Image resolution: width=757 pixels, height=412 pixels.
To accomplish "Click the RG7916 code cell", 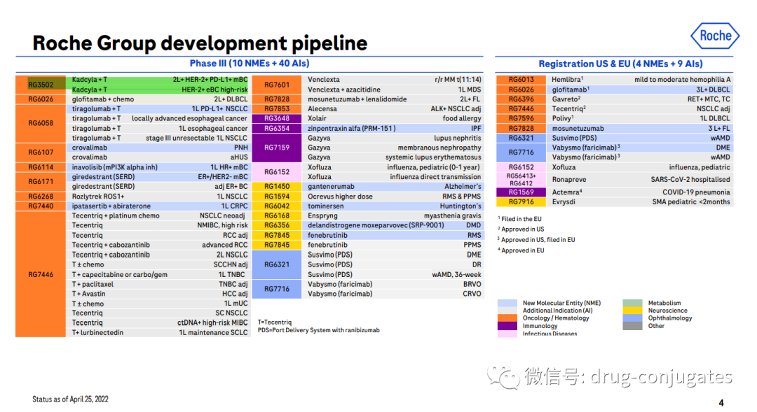I will (x=521, y=202).
